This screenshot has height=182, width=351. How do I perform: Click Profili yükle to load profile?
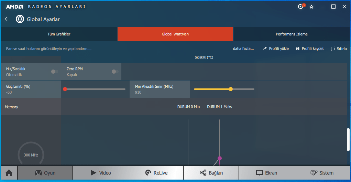(276, 49)
